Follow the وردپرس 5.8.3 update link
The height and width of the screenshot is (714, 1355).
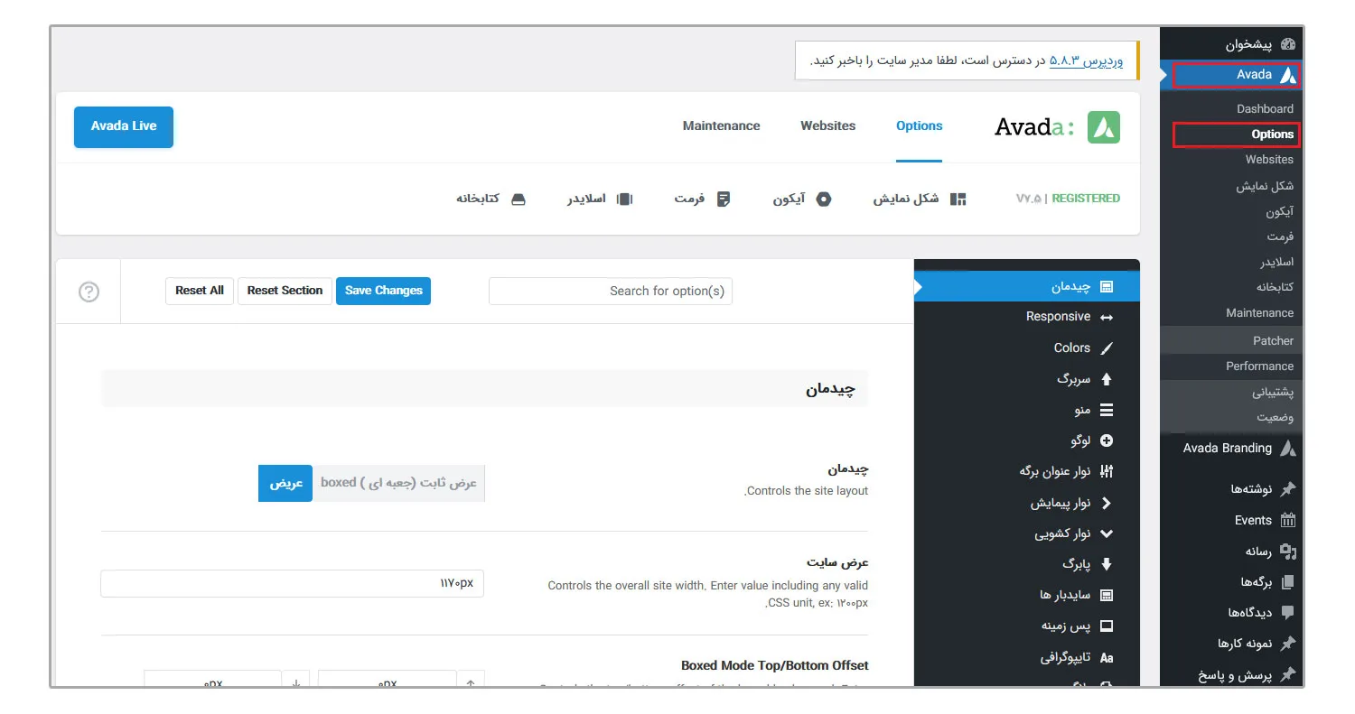click(x=1087, y=60)
